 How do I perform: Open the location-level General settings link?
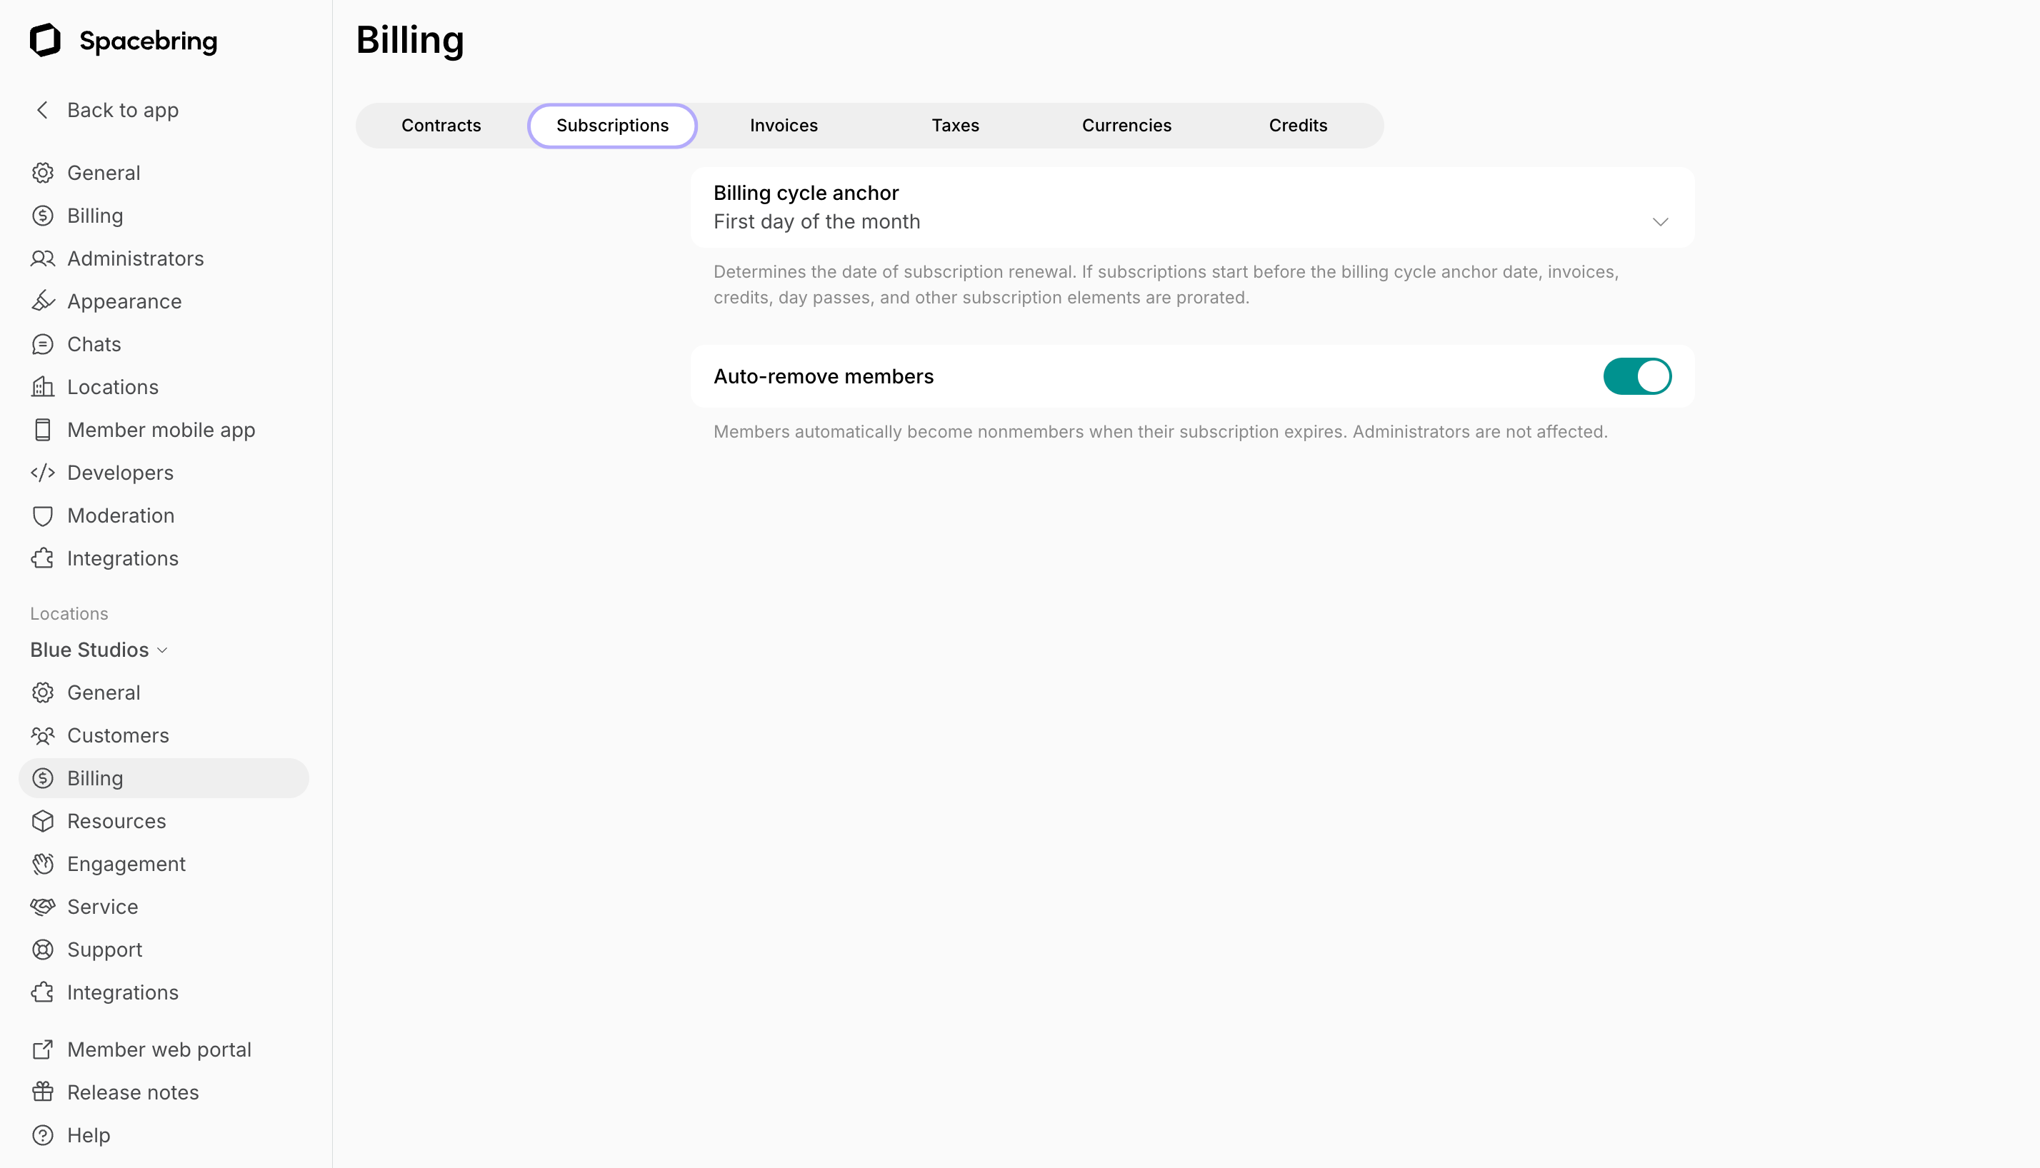pyautogui.click(x=164, y=693)
